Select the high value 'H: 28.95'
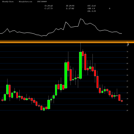The height and width of the screenshot is (134, 134). pyautogui.click(x=70, y=6)
